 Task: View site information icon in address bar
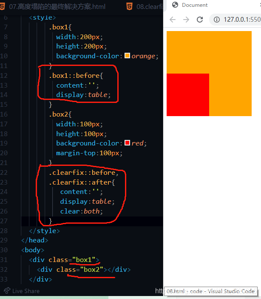[x=216, y=20]
